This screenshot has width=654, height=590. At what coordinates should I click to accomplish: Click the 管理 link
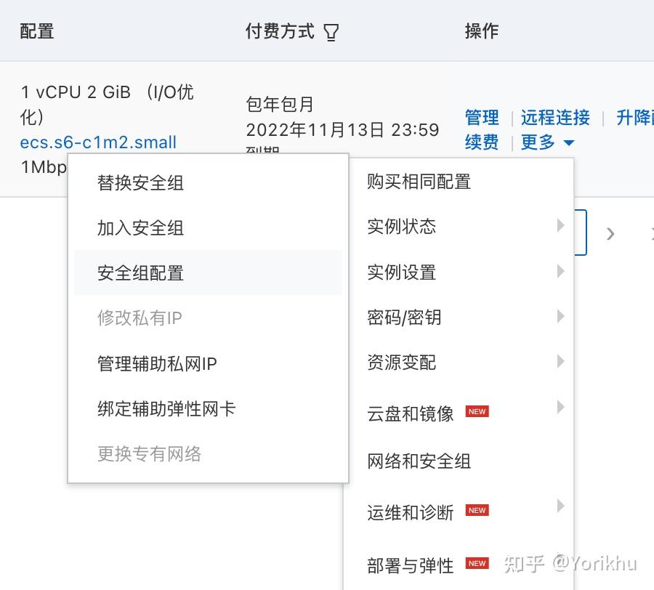pyautogui.click(x=482, y=117)
